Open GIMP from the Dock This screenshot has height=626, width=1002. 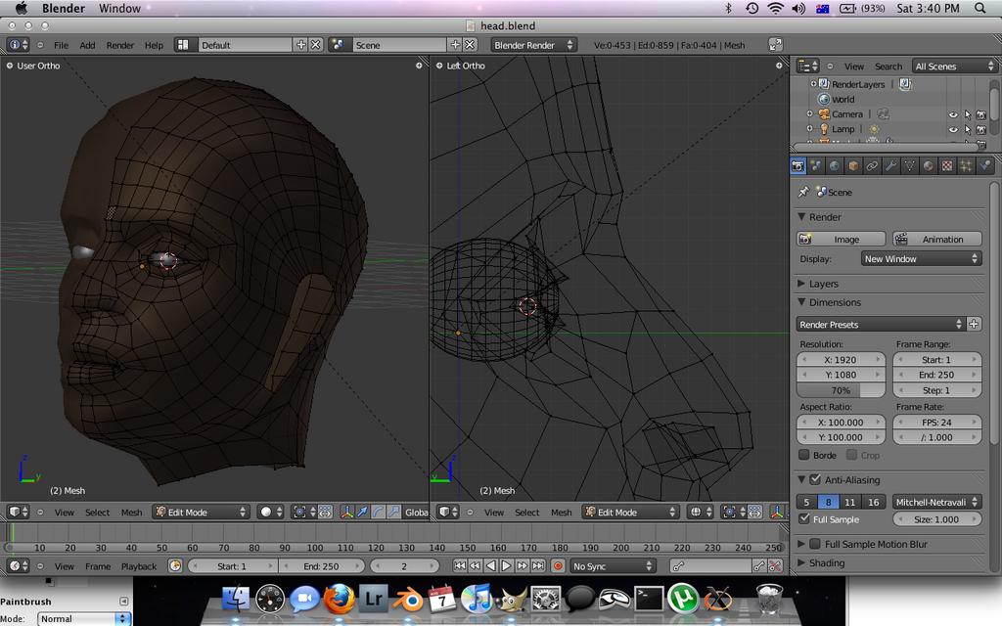[x=511, y=600]
